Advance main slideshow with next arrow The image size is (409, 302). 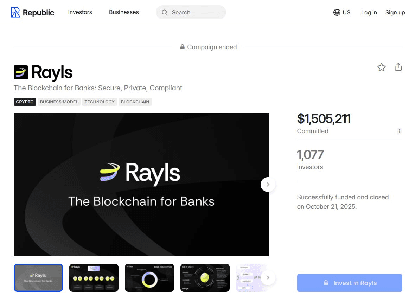click(268, 185)
